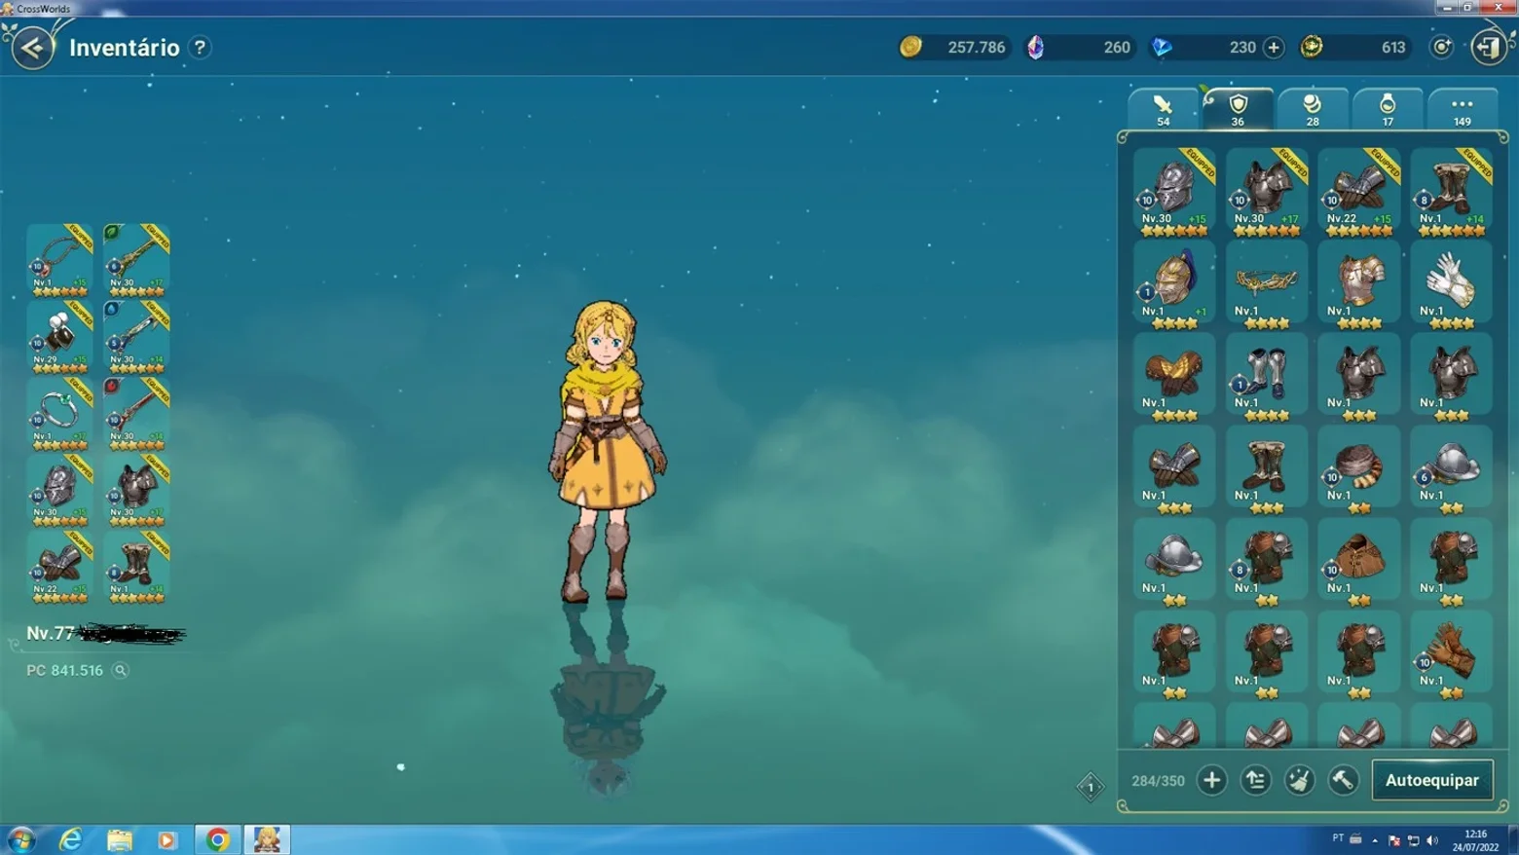Inspect power details via PC magnifier icon
The height and width of the screenshot is (855, 1519).
coord(121,670)
